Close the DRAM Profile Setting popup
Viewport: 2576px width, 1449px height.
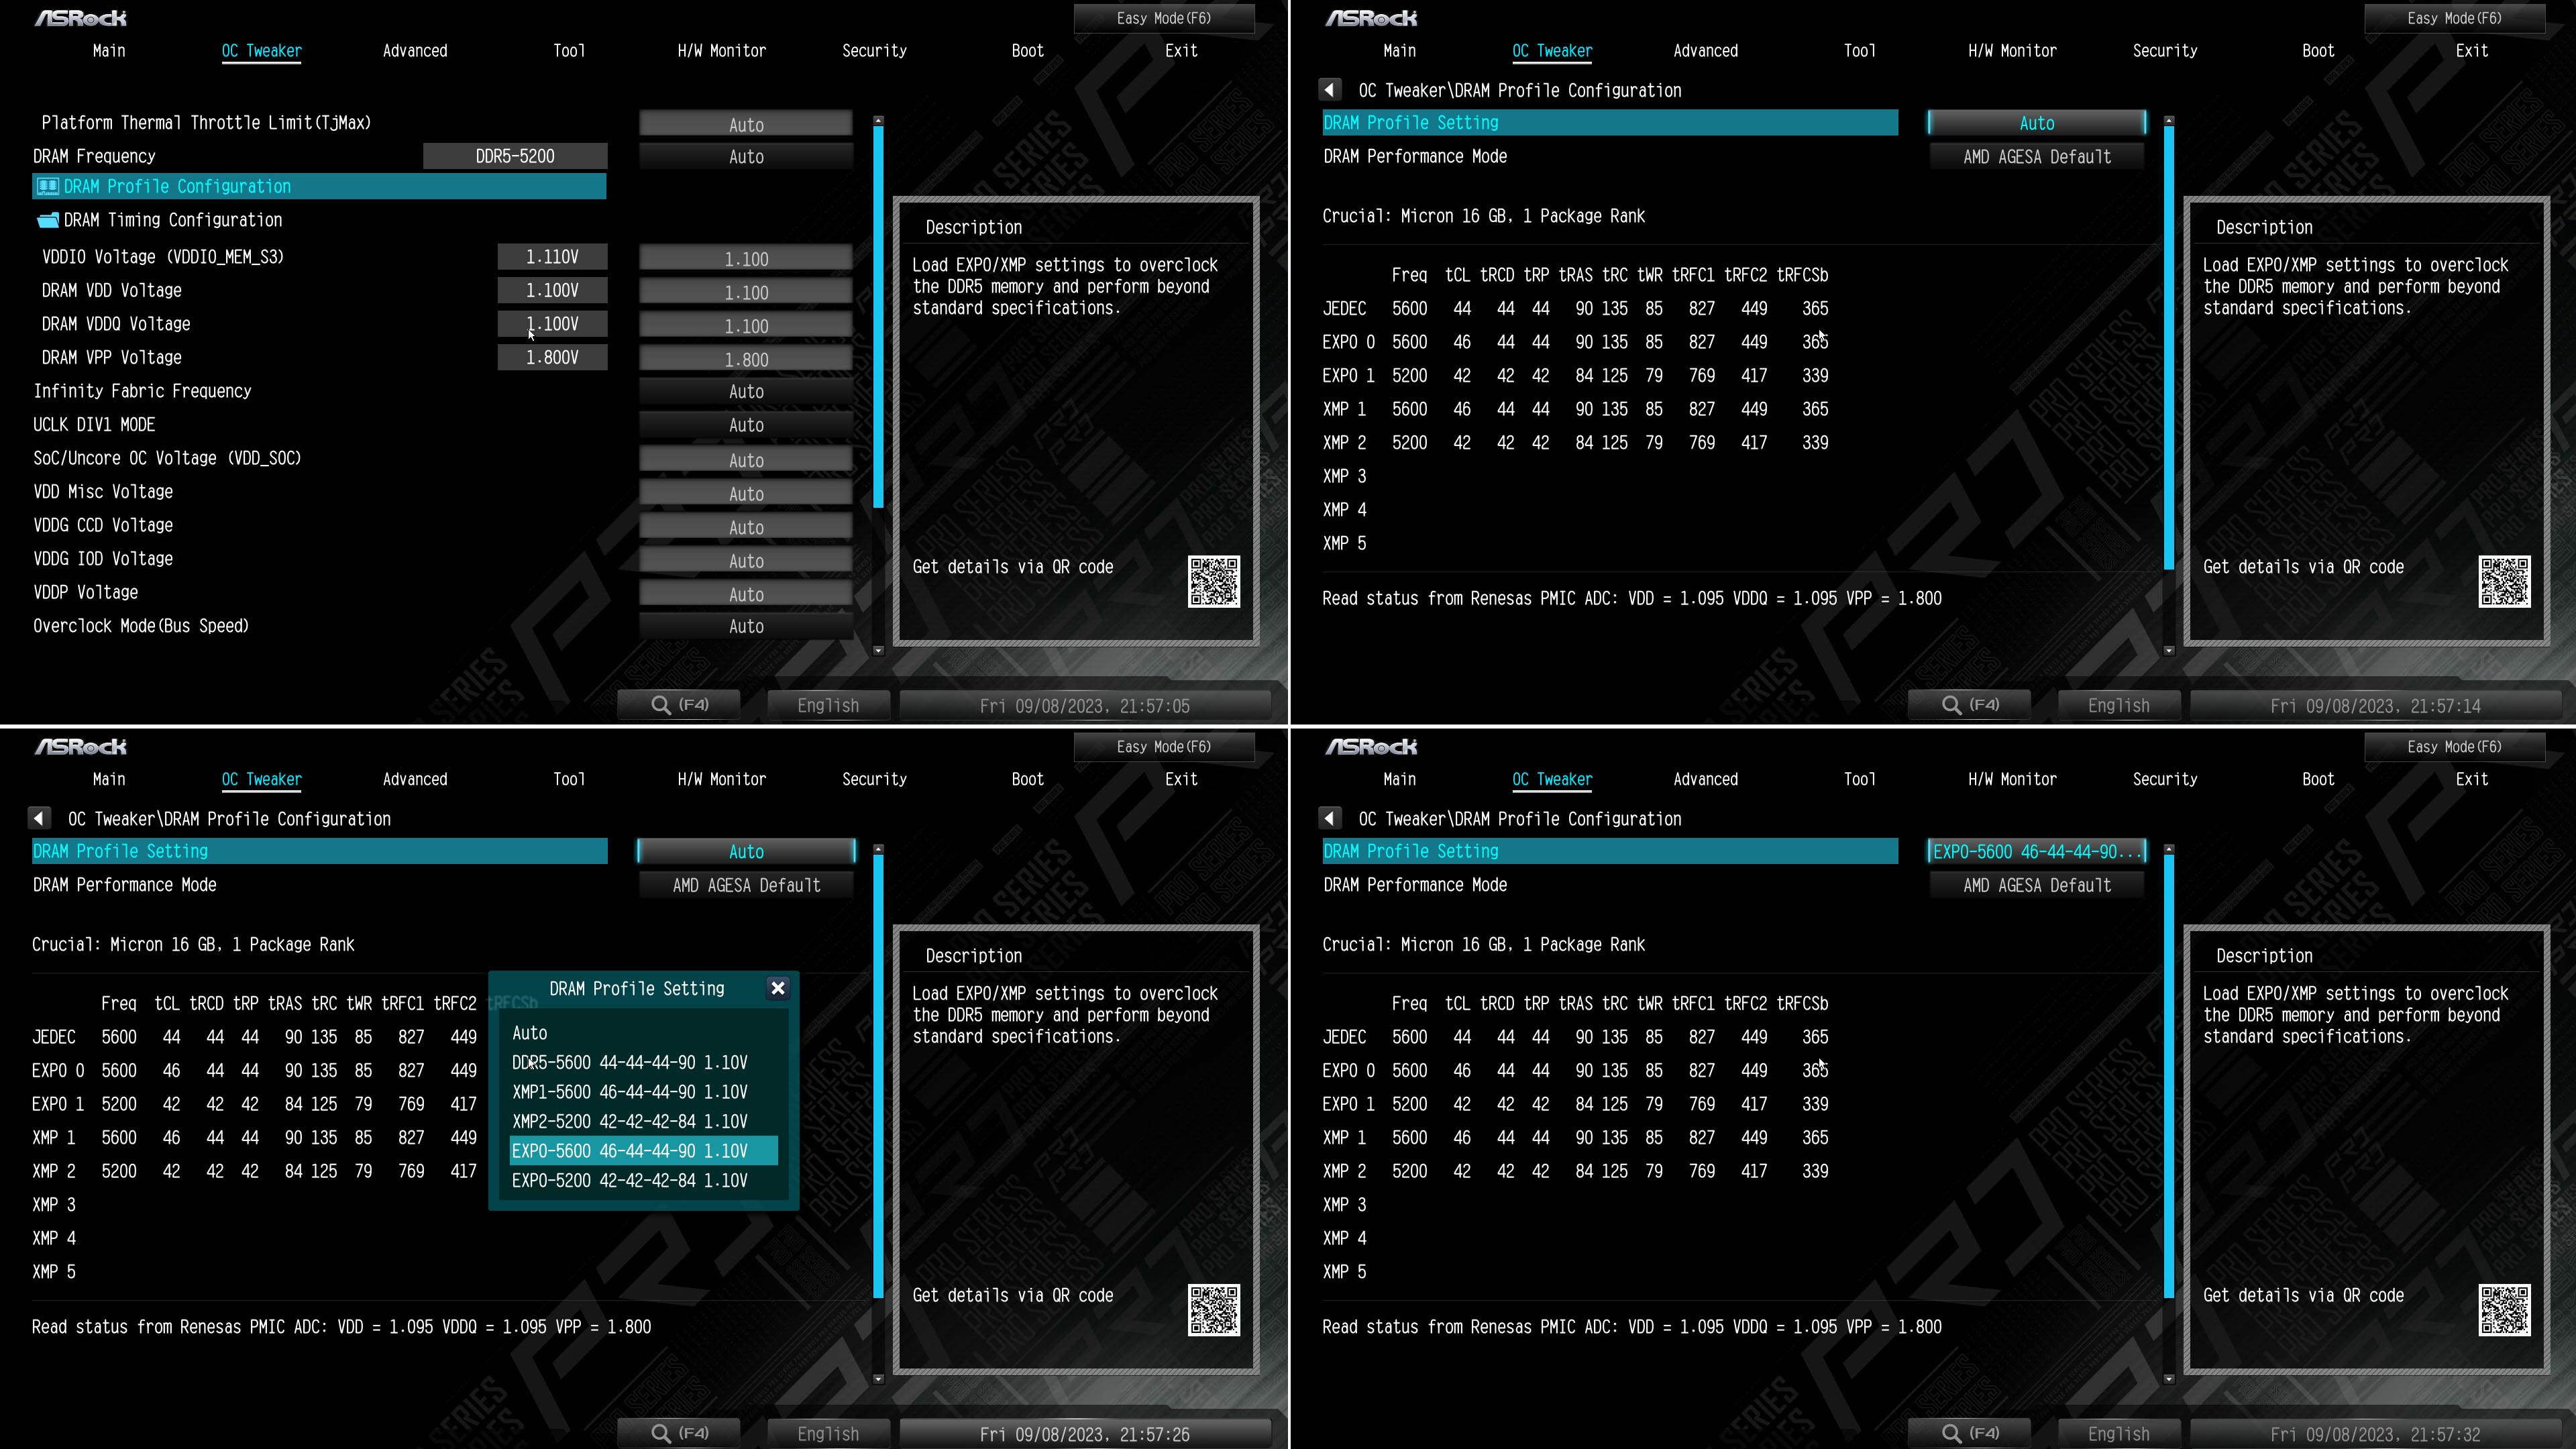[x=777, y=988]
